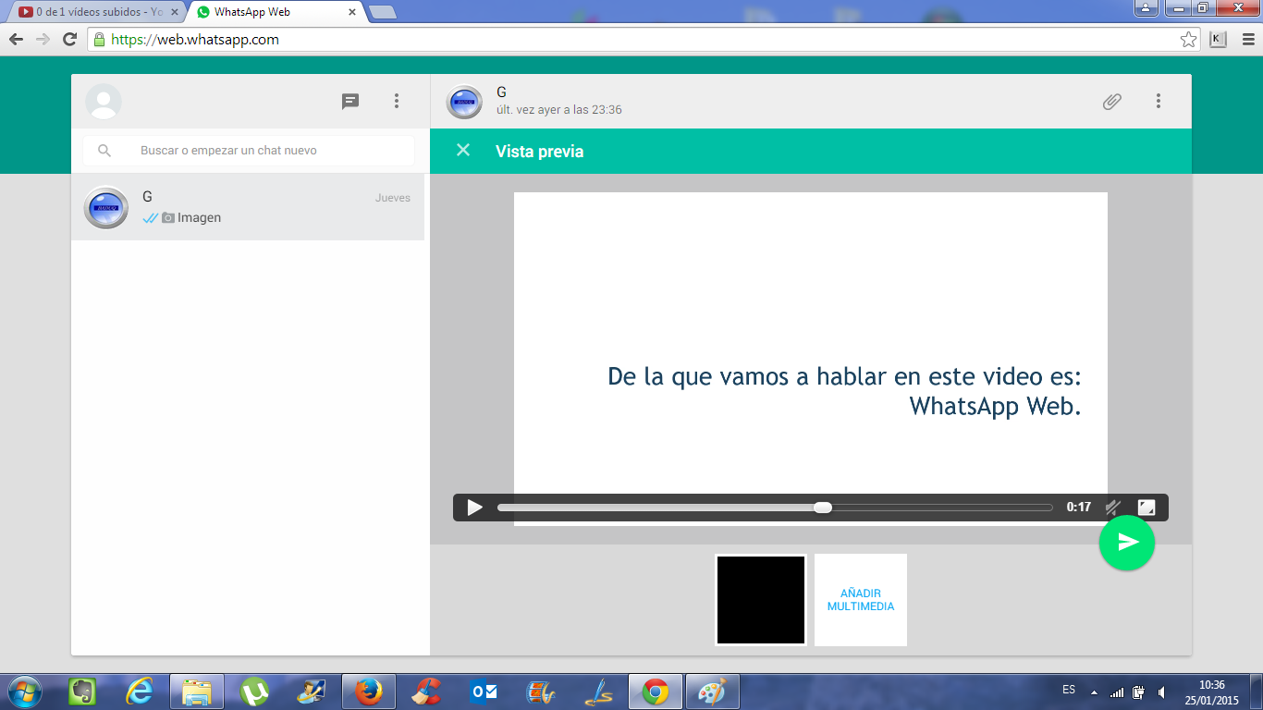Screen dimensions: 1263x710
Task: Click the video progress slider
Action: coord(775,508)
